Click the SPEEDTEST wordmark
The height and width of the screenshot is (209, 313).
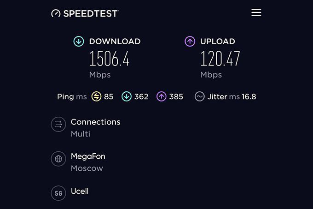[91, 13]
